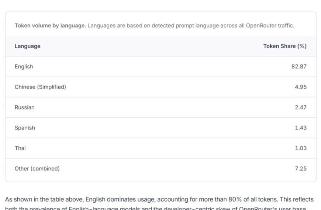Select the "Russian" language cell
This screenshot has height=210, width=321.
[x=24, y=107]
